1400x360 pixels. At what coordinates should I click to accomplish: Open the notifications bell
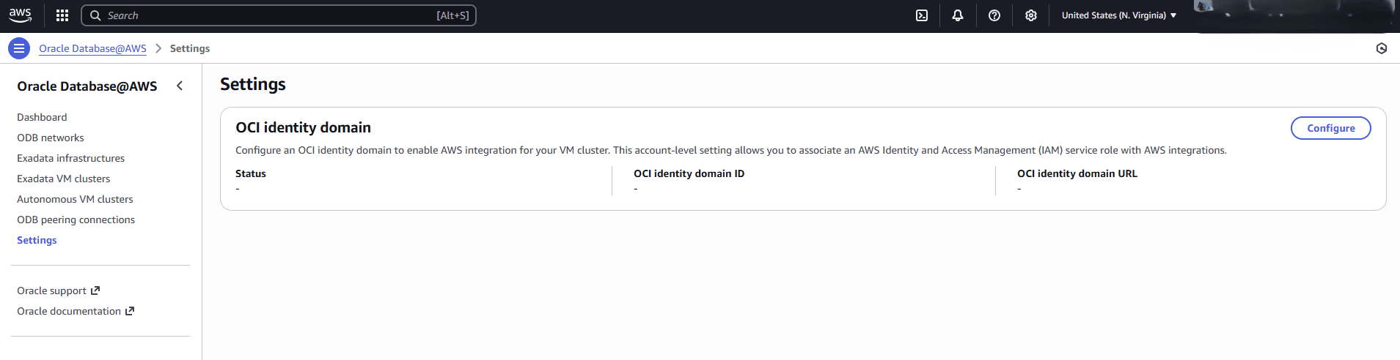point(958,15)
